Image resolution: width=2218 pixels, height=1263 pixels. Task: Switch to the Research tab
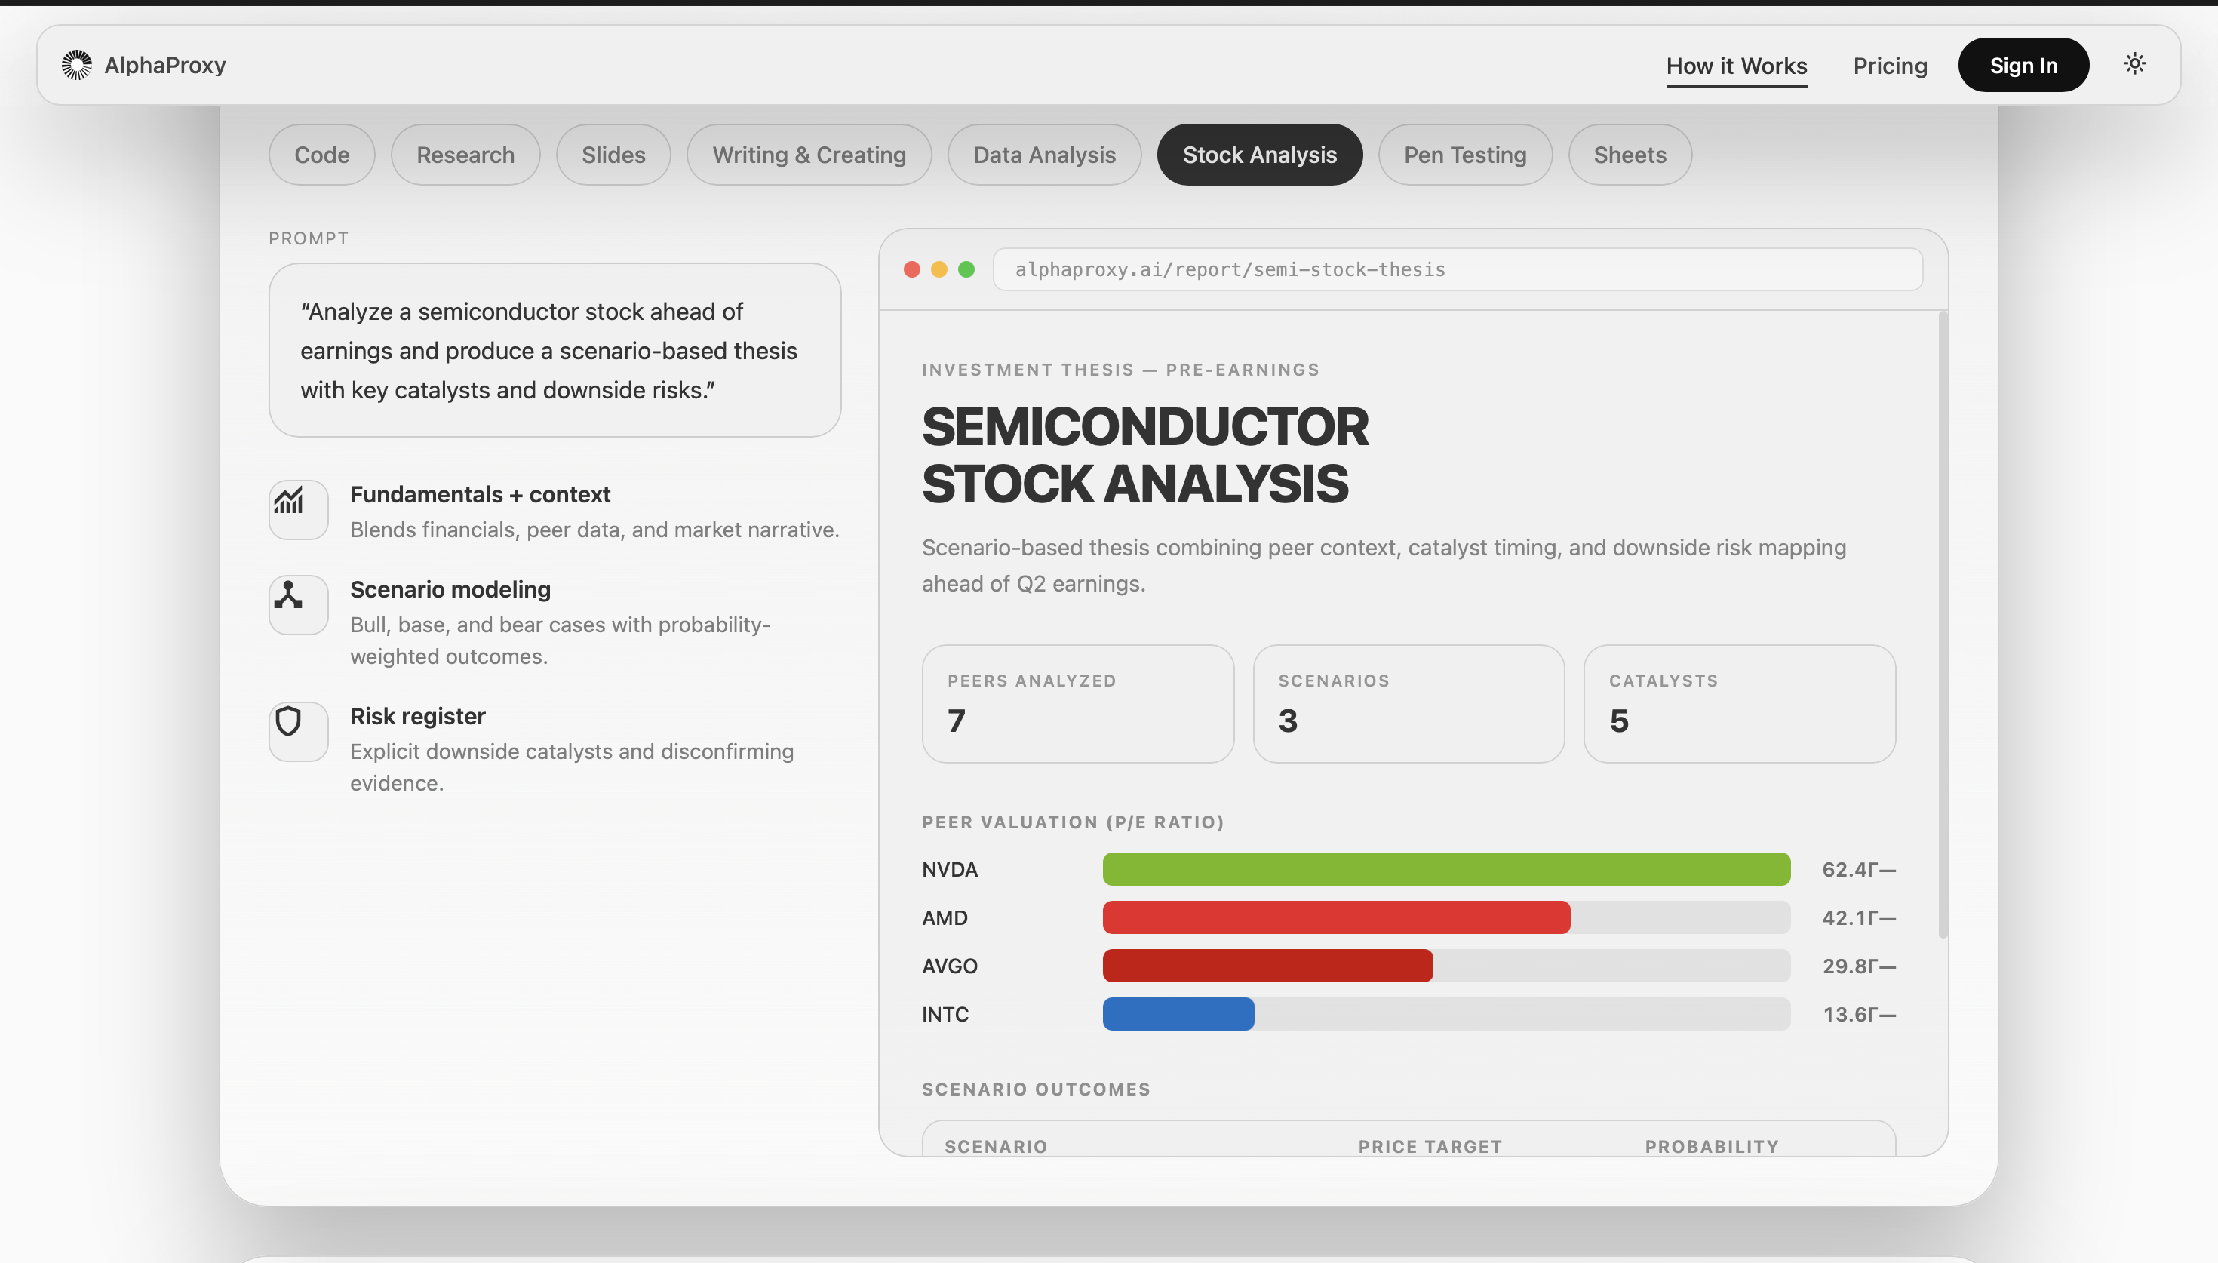click(x=465, y=155)
